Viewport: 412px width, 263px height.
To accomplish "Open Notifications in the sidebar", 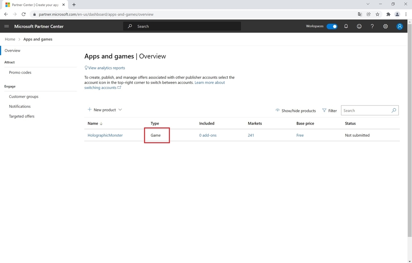I will click(x=20, y=106).
